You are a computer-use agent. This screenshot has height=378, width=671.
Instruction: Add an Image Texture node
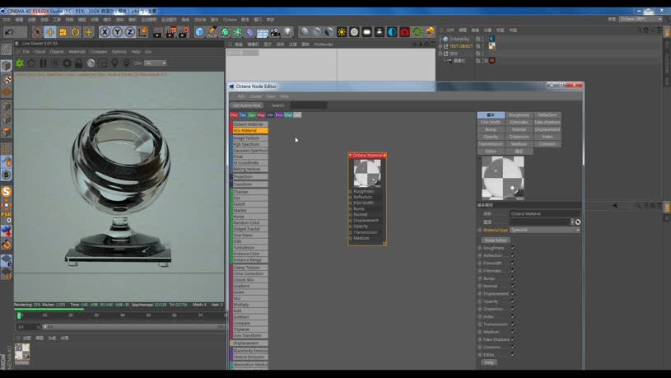[x=250, y=138]
